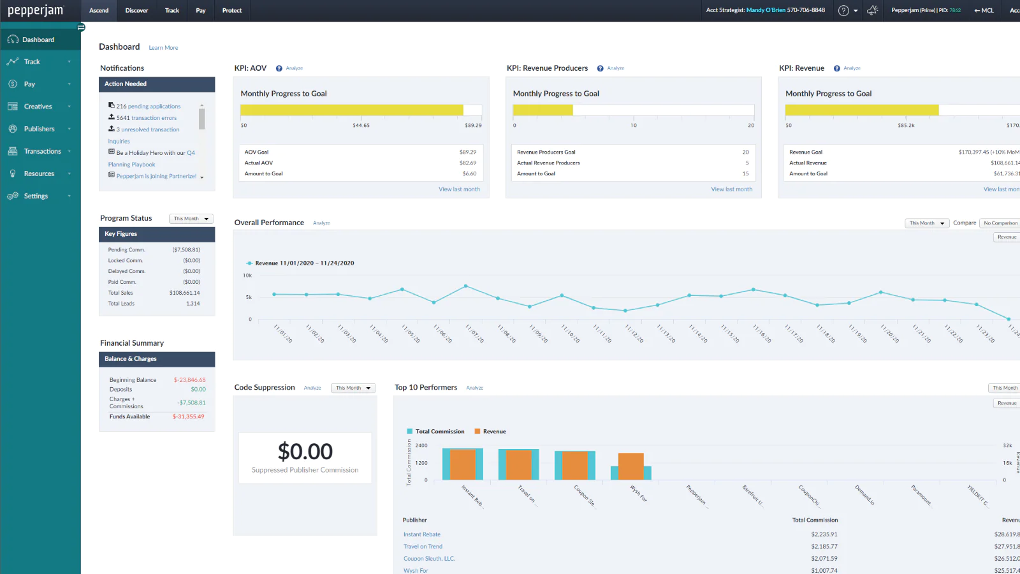Open the Discover menu in top bar

pyautogui.click(x=136, y=11)
